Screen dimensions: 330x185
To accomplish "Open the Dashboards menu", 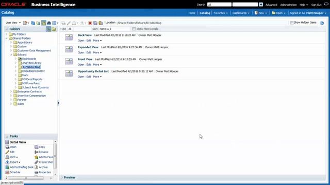I will pyautogui.click(x=241, y=13).
